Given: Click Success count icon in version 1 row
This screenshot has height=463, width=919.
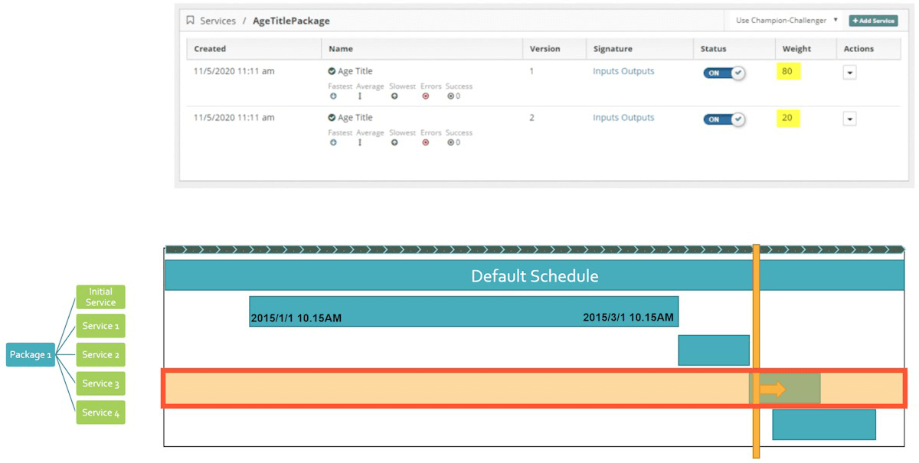Looking at the screenshot, I should 450,96.
